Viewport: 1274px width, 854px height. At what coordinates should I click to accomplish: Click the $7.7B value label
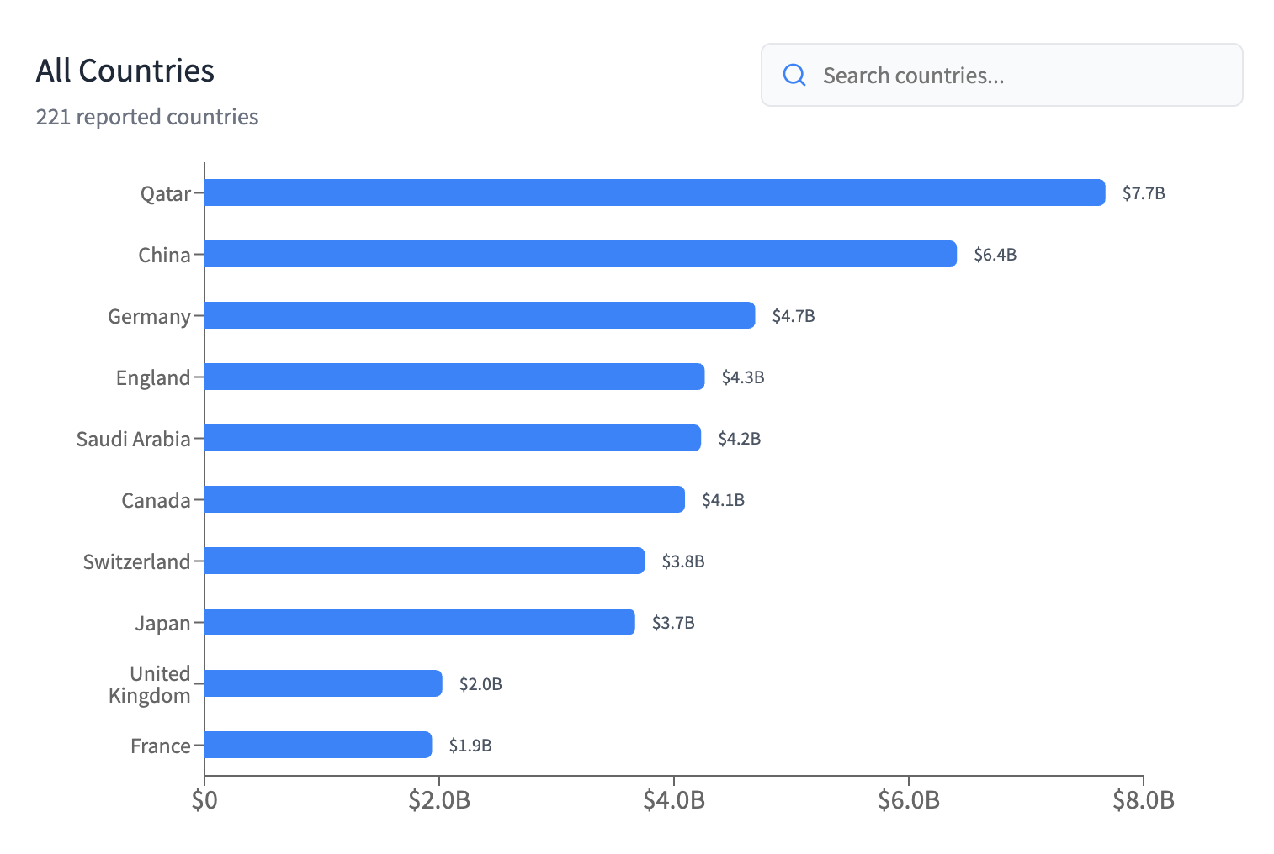(1144, 193)
